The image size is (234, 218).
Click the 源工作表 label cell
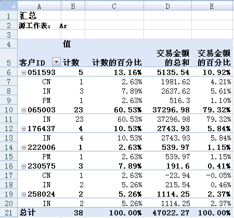(x=40, y=25)
